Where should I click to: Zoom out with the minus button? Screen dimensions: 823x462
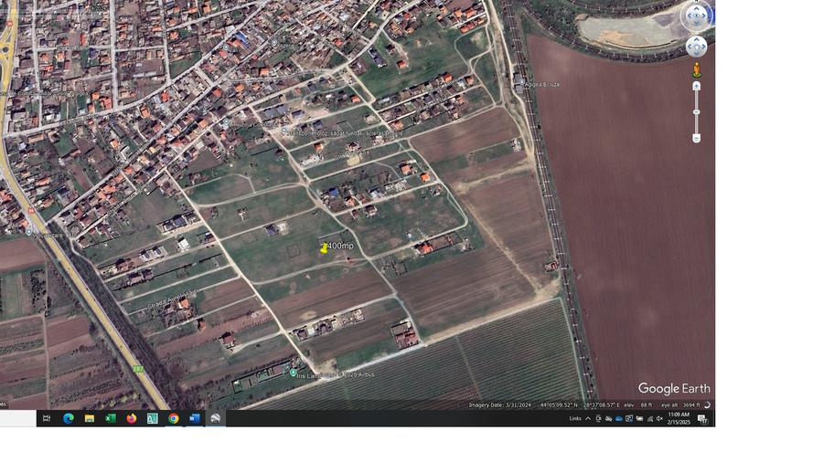[697, 138]
